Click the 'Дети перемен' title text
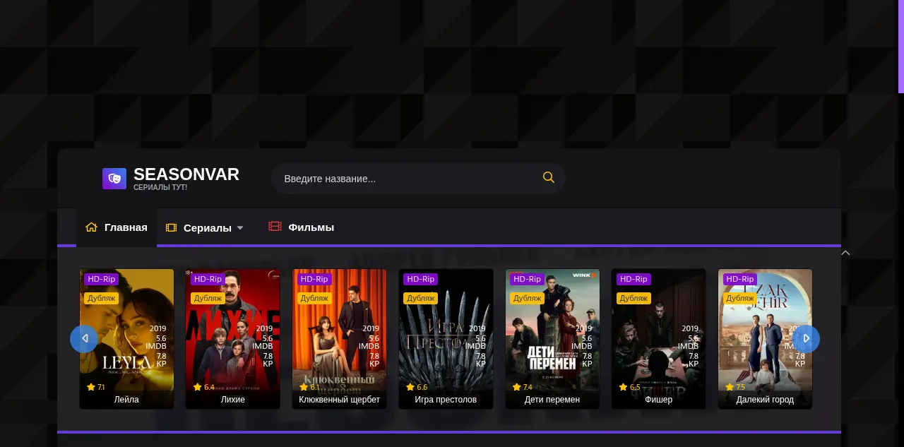 click(553, 400)
